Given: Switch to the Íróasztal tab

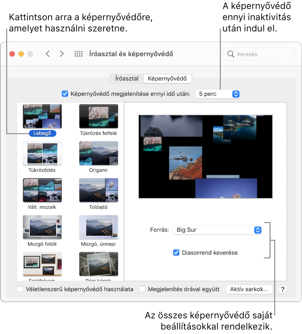Looking at the screenshot, I should coord(127,79).
